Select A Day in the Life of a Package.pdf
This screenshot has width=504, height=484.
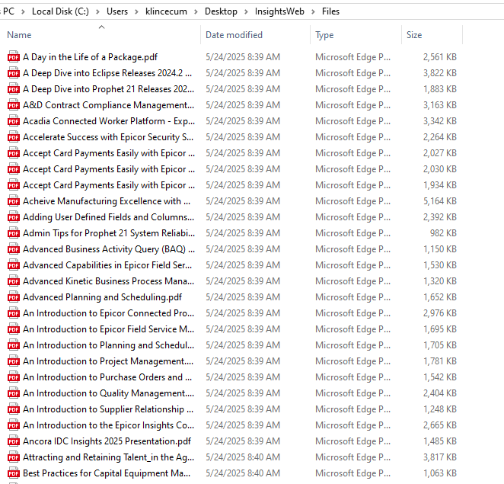click(x=91, y=57)
